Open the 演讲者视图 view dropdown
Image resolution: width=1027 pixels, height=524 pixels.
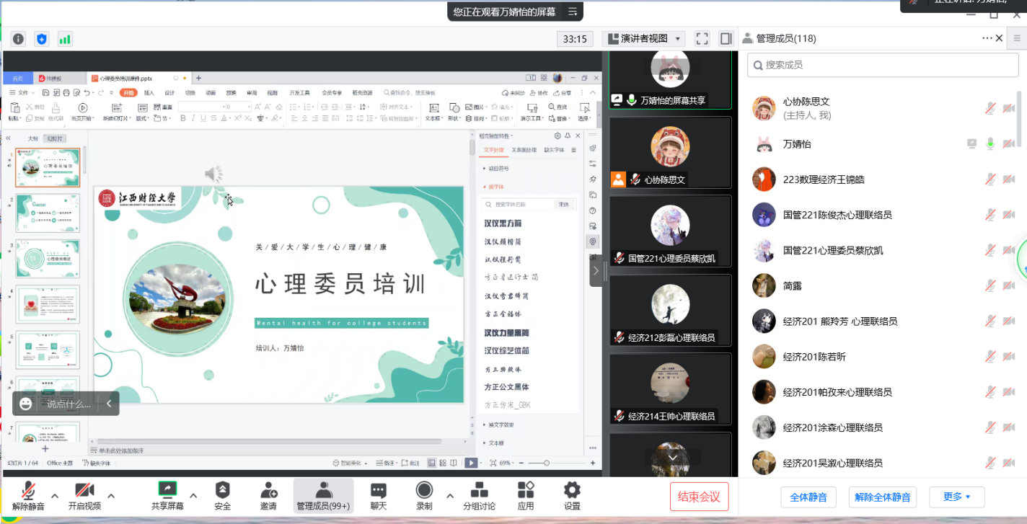pos(644,39)
